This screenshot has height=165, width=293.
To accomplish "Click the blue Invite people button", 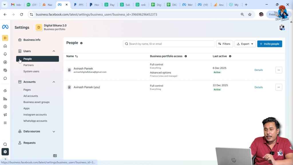I will coord(270,44).
